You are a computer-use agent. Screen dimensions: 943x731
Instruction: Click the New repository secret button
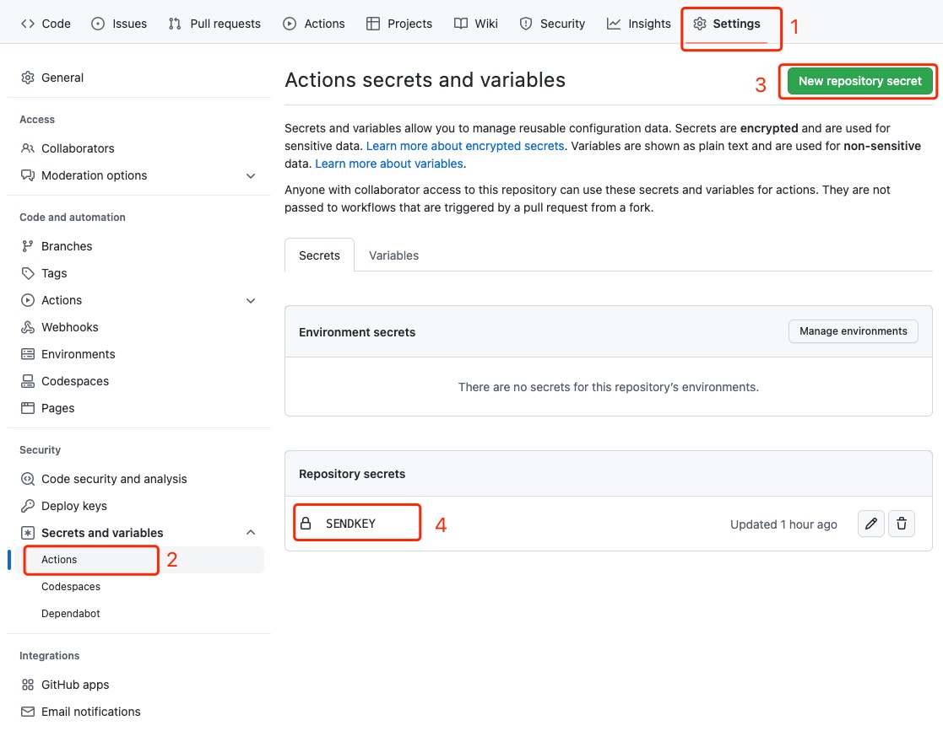859,81
